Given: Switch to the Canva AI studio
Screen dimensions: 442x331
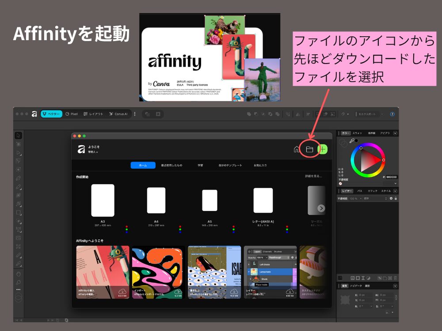Looking at the screenshot, I should 118,114.
